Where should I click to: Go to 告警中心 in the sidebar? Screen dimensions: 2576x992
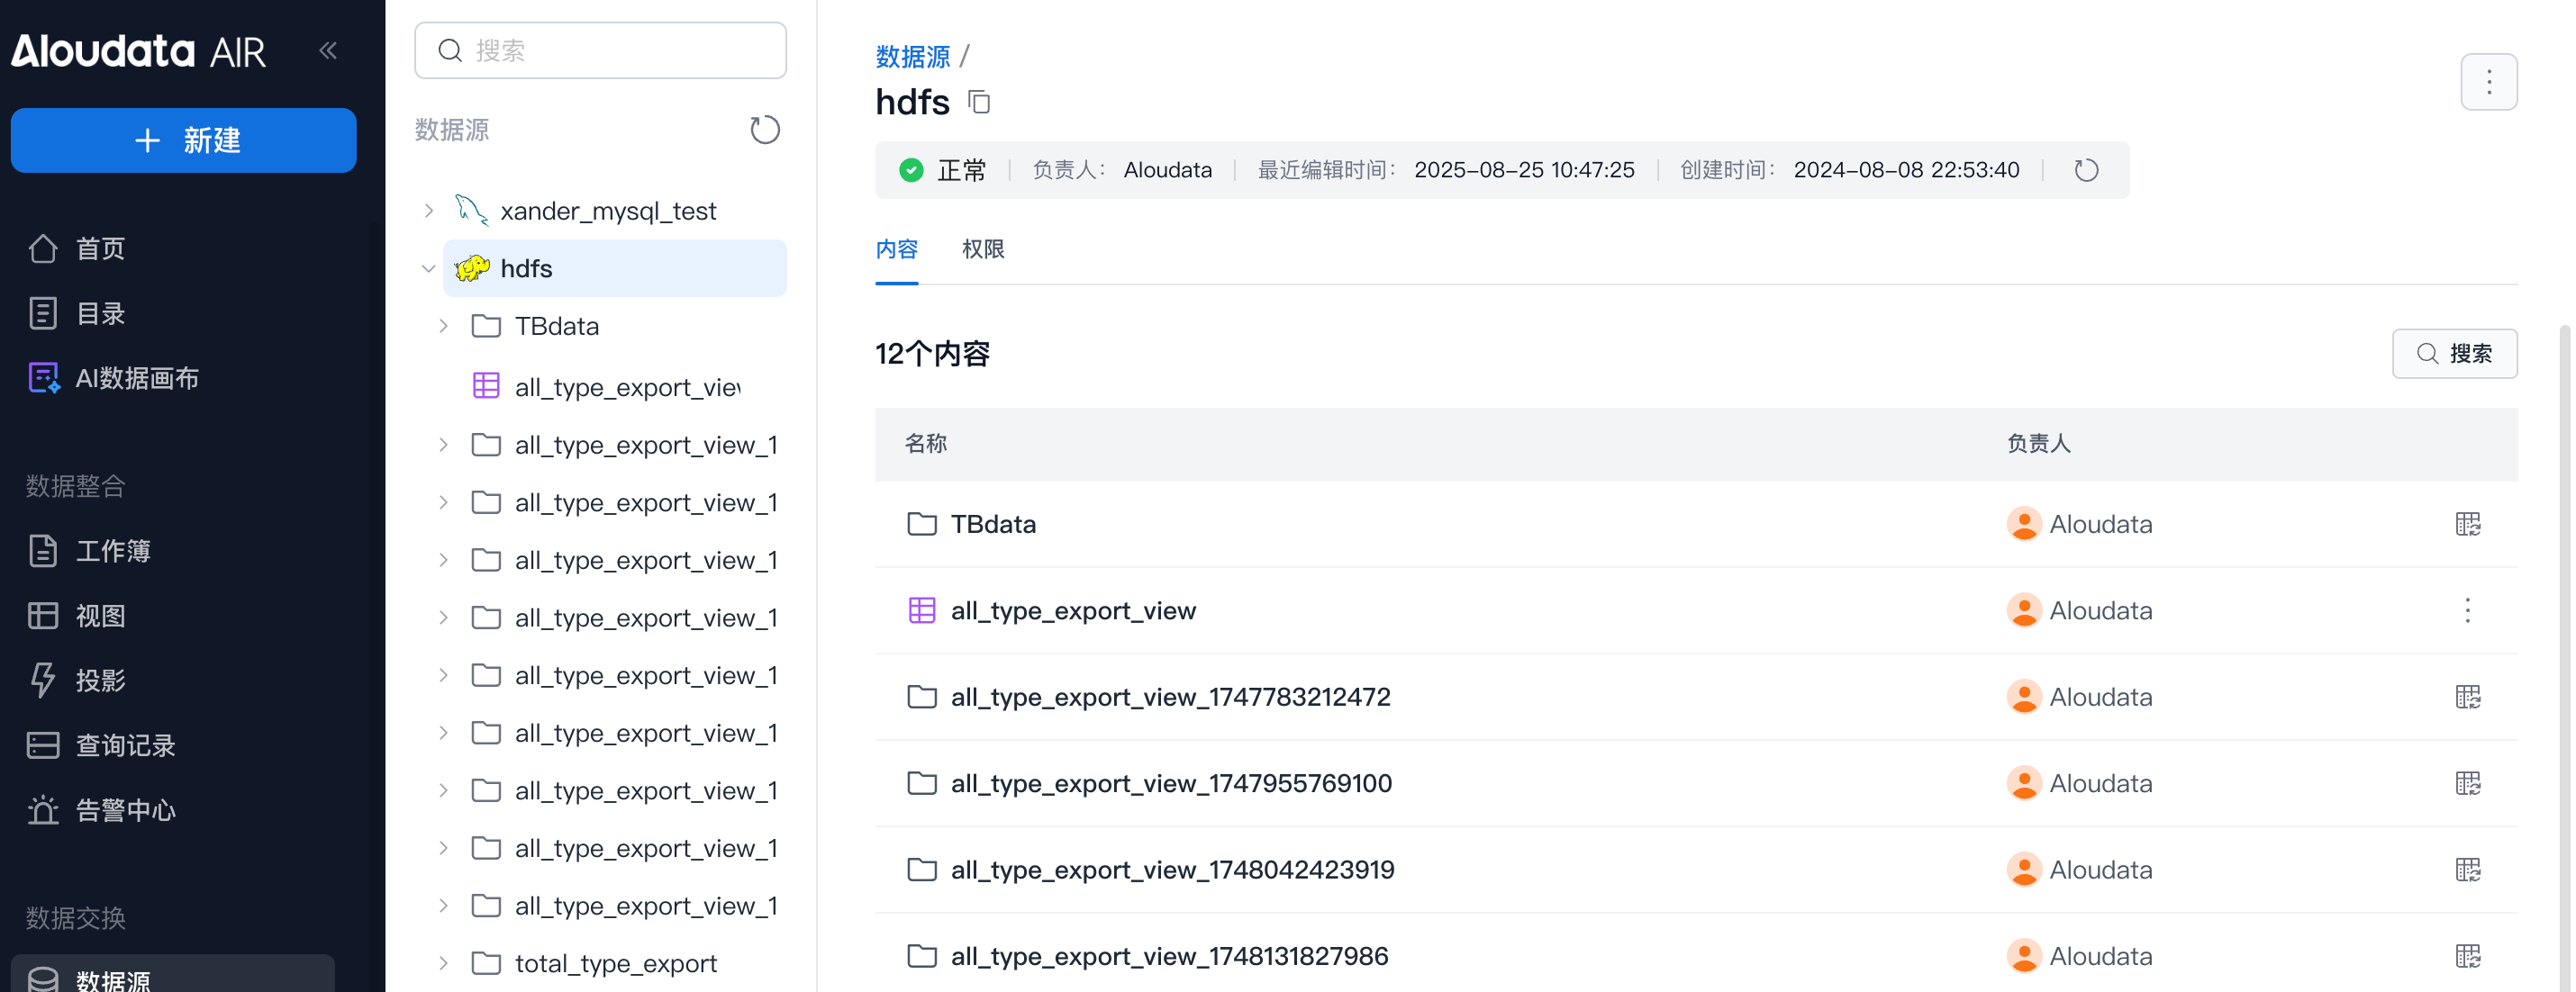pos(125,809)
